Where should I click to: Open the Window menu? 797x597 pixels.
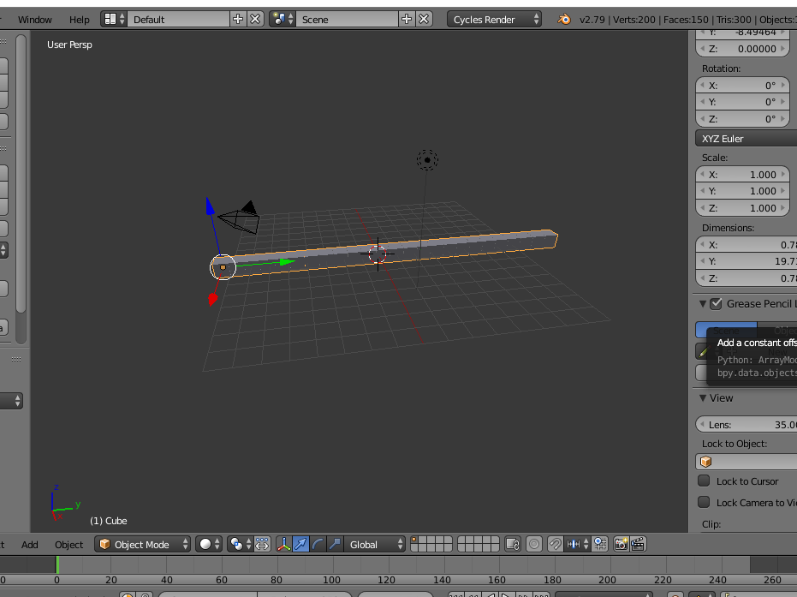click(34, 19)
